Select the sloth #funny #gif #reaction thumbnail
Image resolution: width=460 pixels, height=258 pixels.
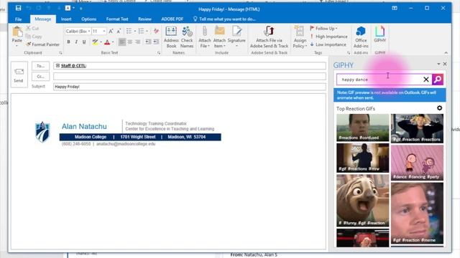point(362,201)
